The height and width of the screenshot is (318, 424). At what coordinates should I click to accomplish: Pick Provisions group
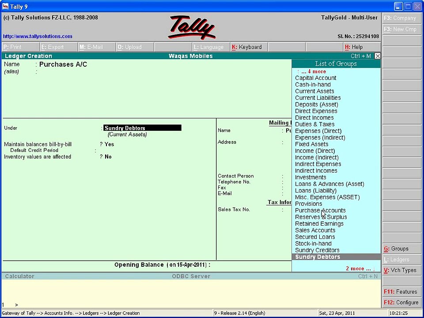(x=309, y=204)
